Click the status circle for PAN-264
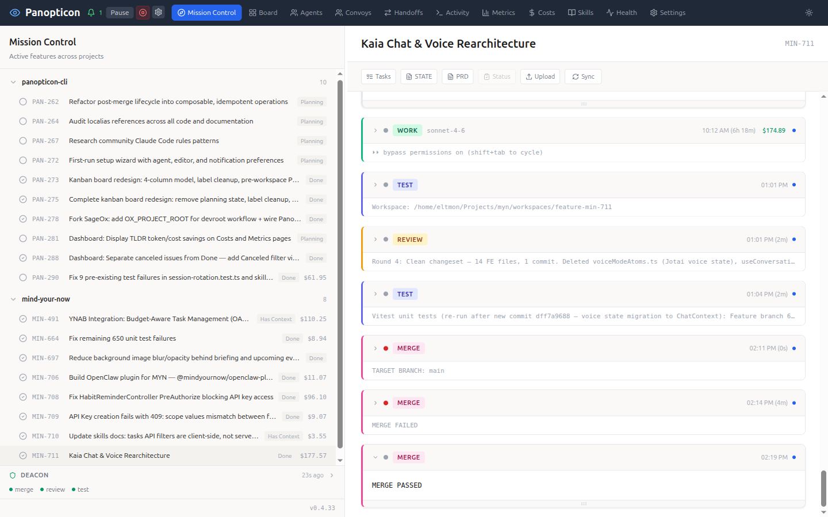828x517 pixels. tap(23, 121)
